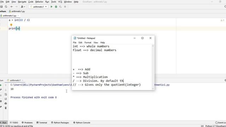Screen dimensions: 226x127
Task: Click the pin tab icon in Run panel
Action: click(1, 107)
